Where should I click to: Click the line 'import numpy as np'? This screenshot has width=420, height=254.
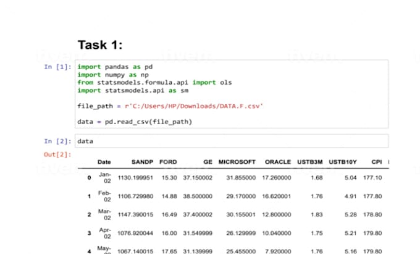pos(113,75)
